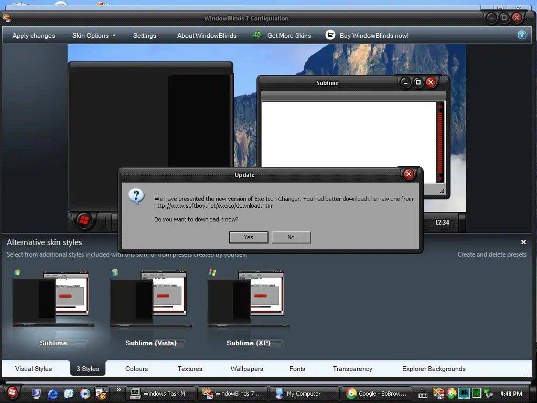Click the question mark icon in Update dialog
The width and height of the screenshot is (537, 403).
pos(136,196)
